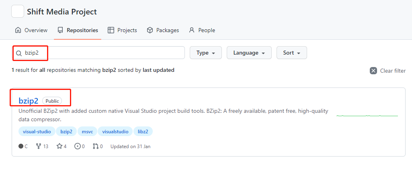Viewport: 412px width, 169px height.
Task: Open the Type filter dropdown
Action: (205, 53)
